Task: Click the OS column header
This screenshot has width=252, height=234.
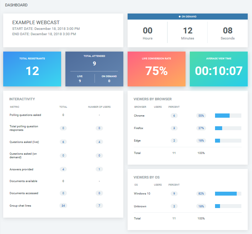Action: (x=136, y=185)
